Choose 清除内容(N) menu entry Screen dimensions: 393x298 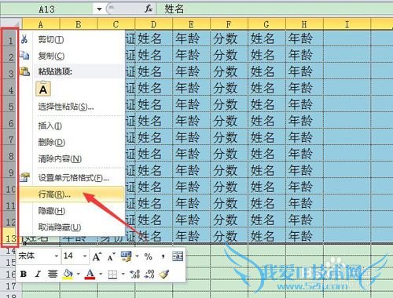72,158
